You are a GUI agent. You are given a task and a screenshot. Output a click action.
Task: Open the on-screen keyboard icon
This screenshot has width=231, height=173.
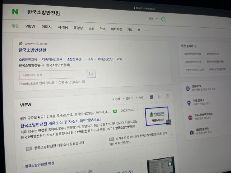pyautogui.click(x=151, y=19)
